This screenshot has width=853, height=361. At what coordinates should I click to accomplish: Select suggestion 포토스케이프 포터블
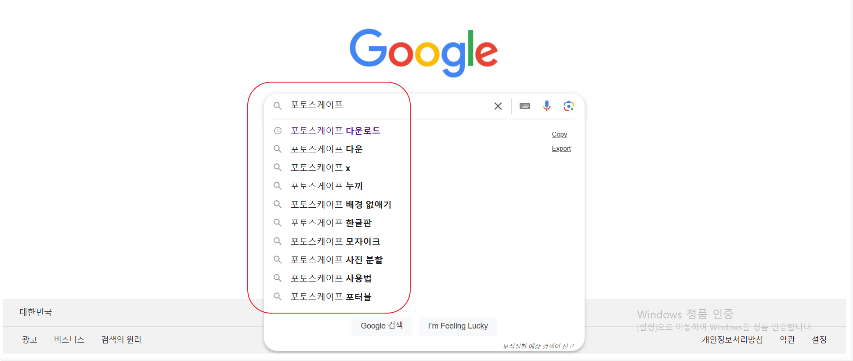coord(331,296)
